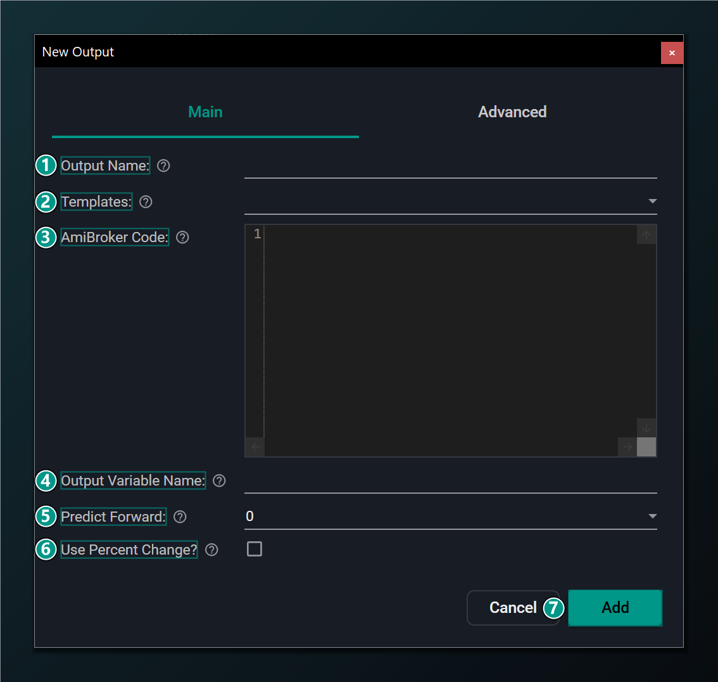This screenshot has width=718, height=682.
Task: Open help for Output Variable Name
Action: 219,481
